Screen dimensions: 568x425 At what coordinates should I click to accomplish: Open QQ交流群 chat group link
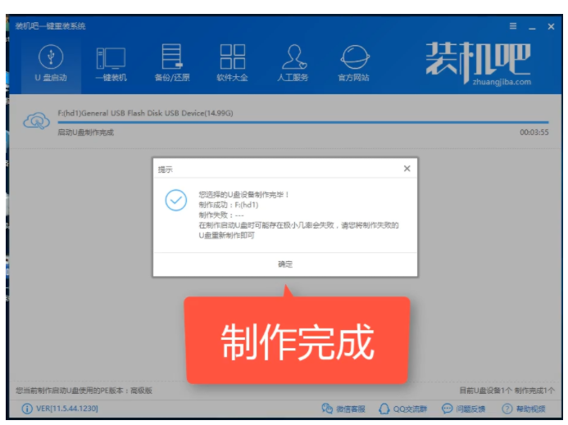point(406,409)
